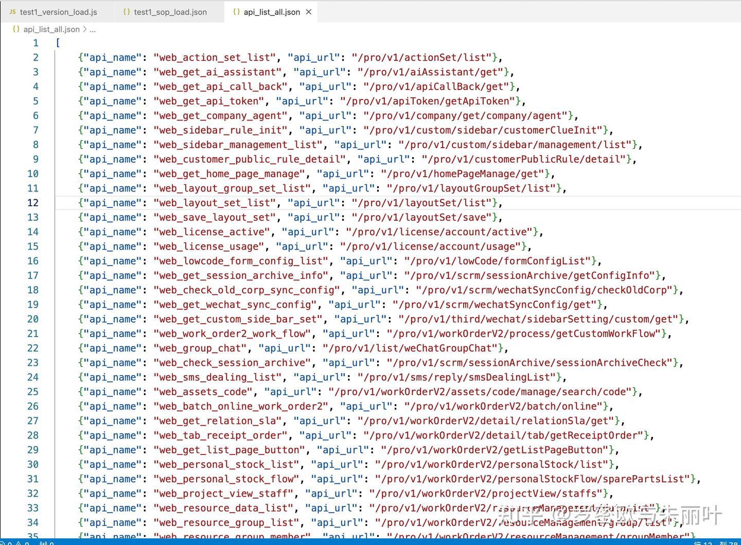
Task: Open the breadcrumb '...' symbol segment
Action: (93, 29)
